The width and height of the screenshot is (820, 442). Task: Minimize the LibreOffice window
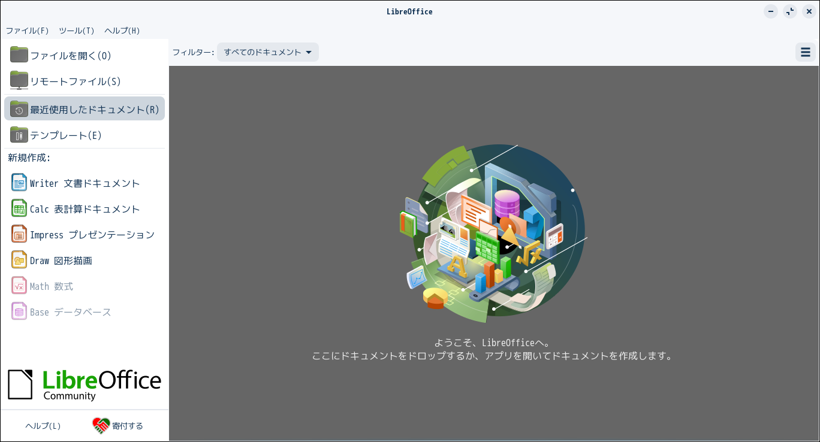(771, 11)
